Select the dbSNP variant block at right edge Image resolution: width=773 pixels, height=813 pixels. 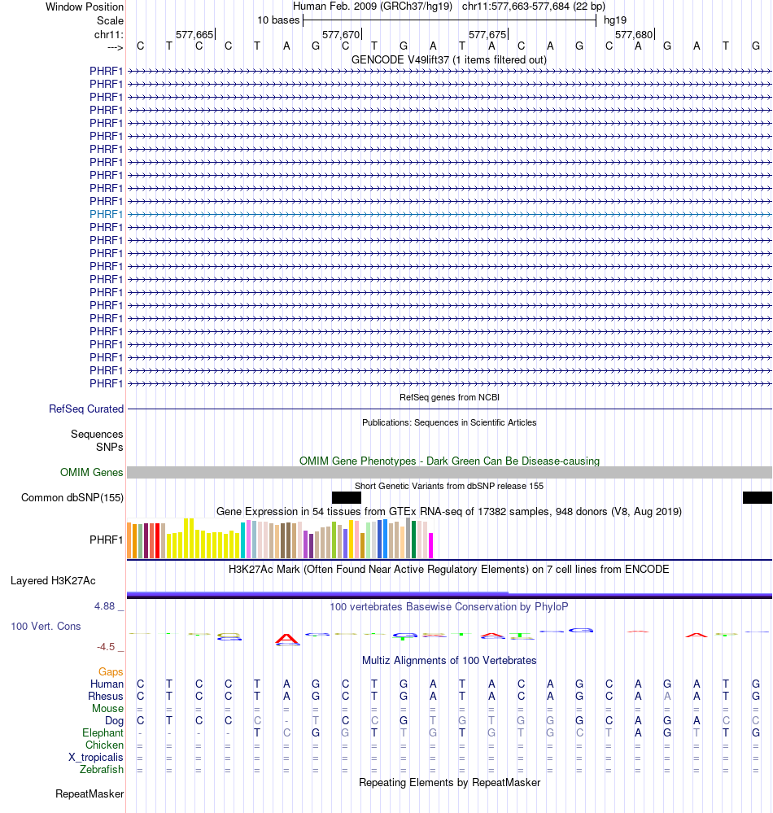point(758,498)
